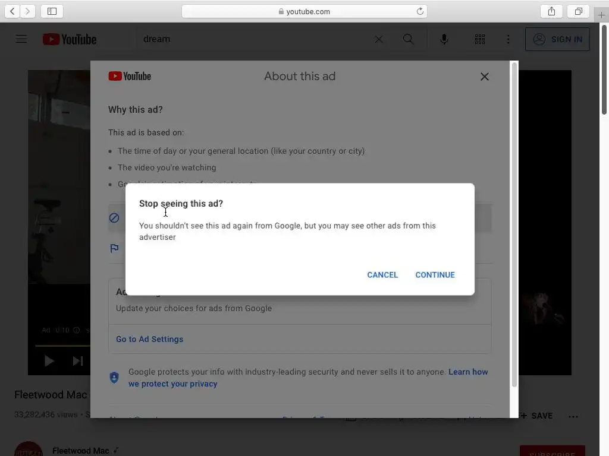609x456 pixels.
Task: Go forward in Safari
Action: click(x=27, y=11)
